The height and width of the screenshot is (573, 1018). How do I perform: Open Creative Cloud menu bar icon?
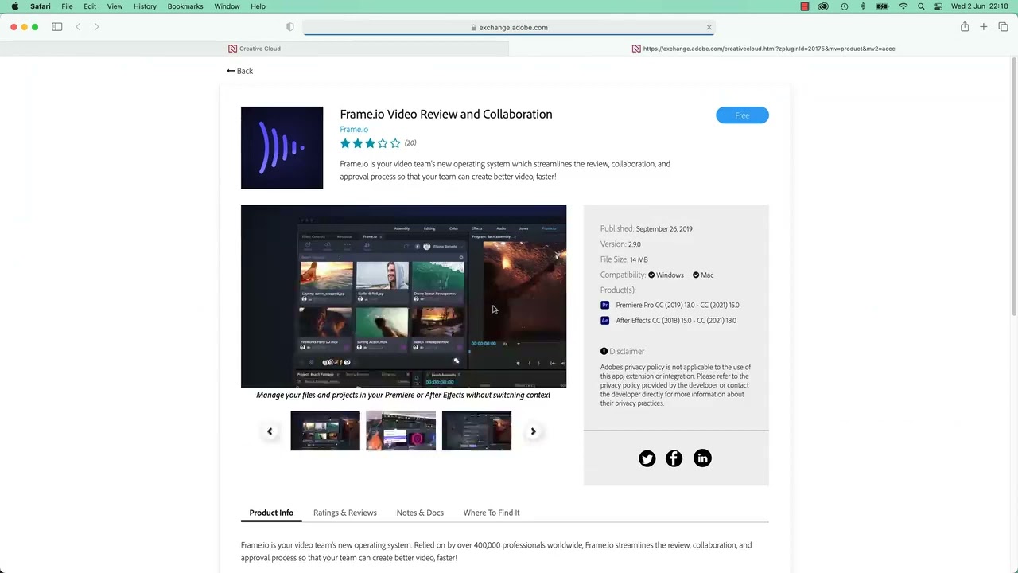823,6
